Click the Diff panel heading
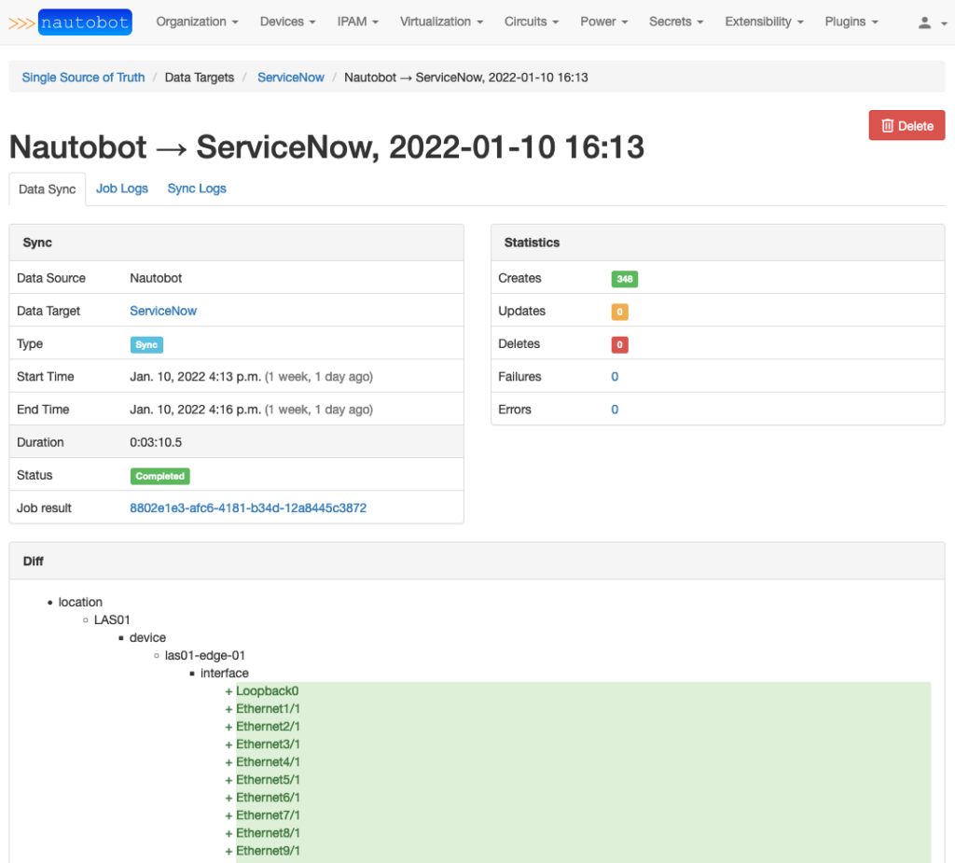Screen dimensions: 955x863 34,562
